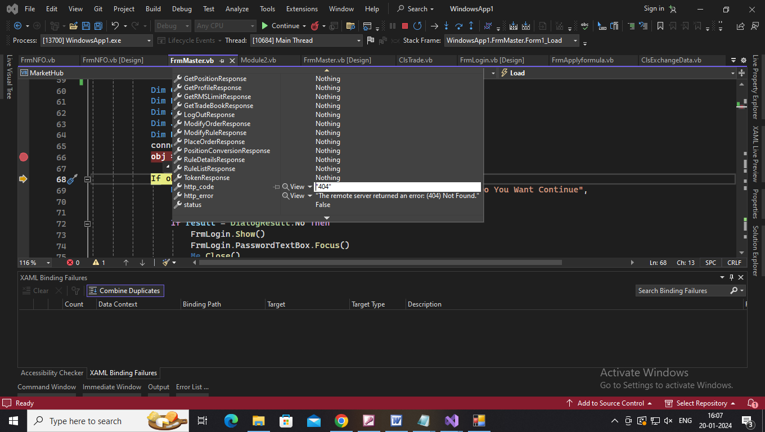
Task: Click the Navigate Backward icon
Action: point(17,26)
